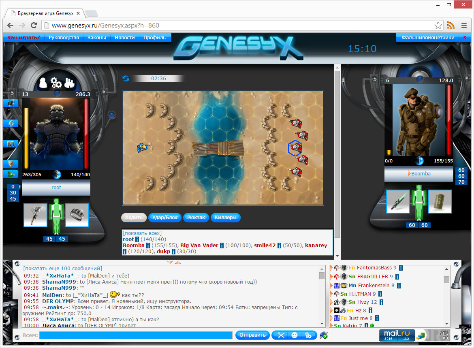Send message with Отправить button
This screenshot has height=348, width=474.
coord(252,335)
